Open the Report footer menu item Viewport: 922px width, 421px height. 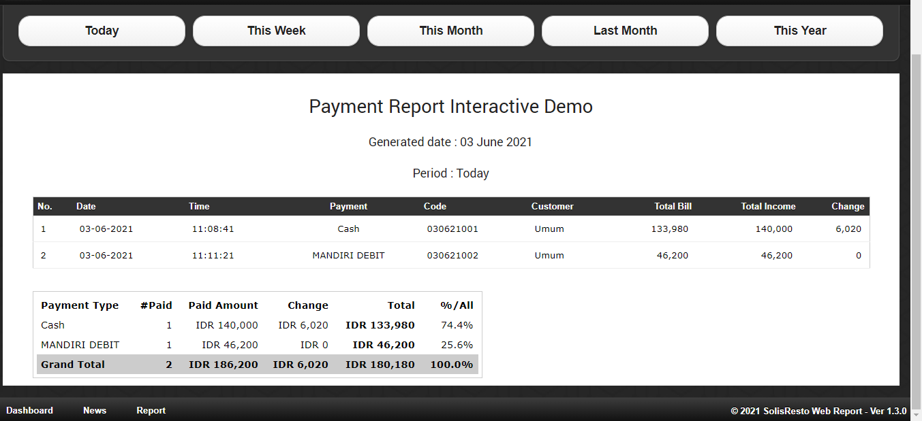(x=151, y=410)
